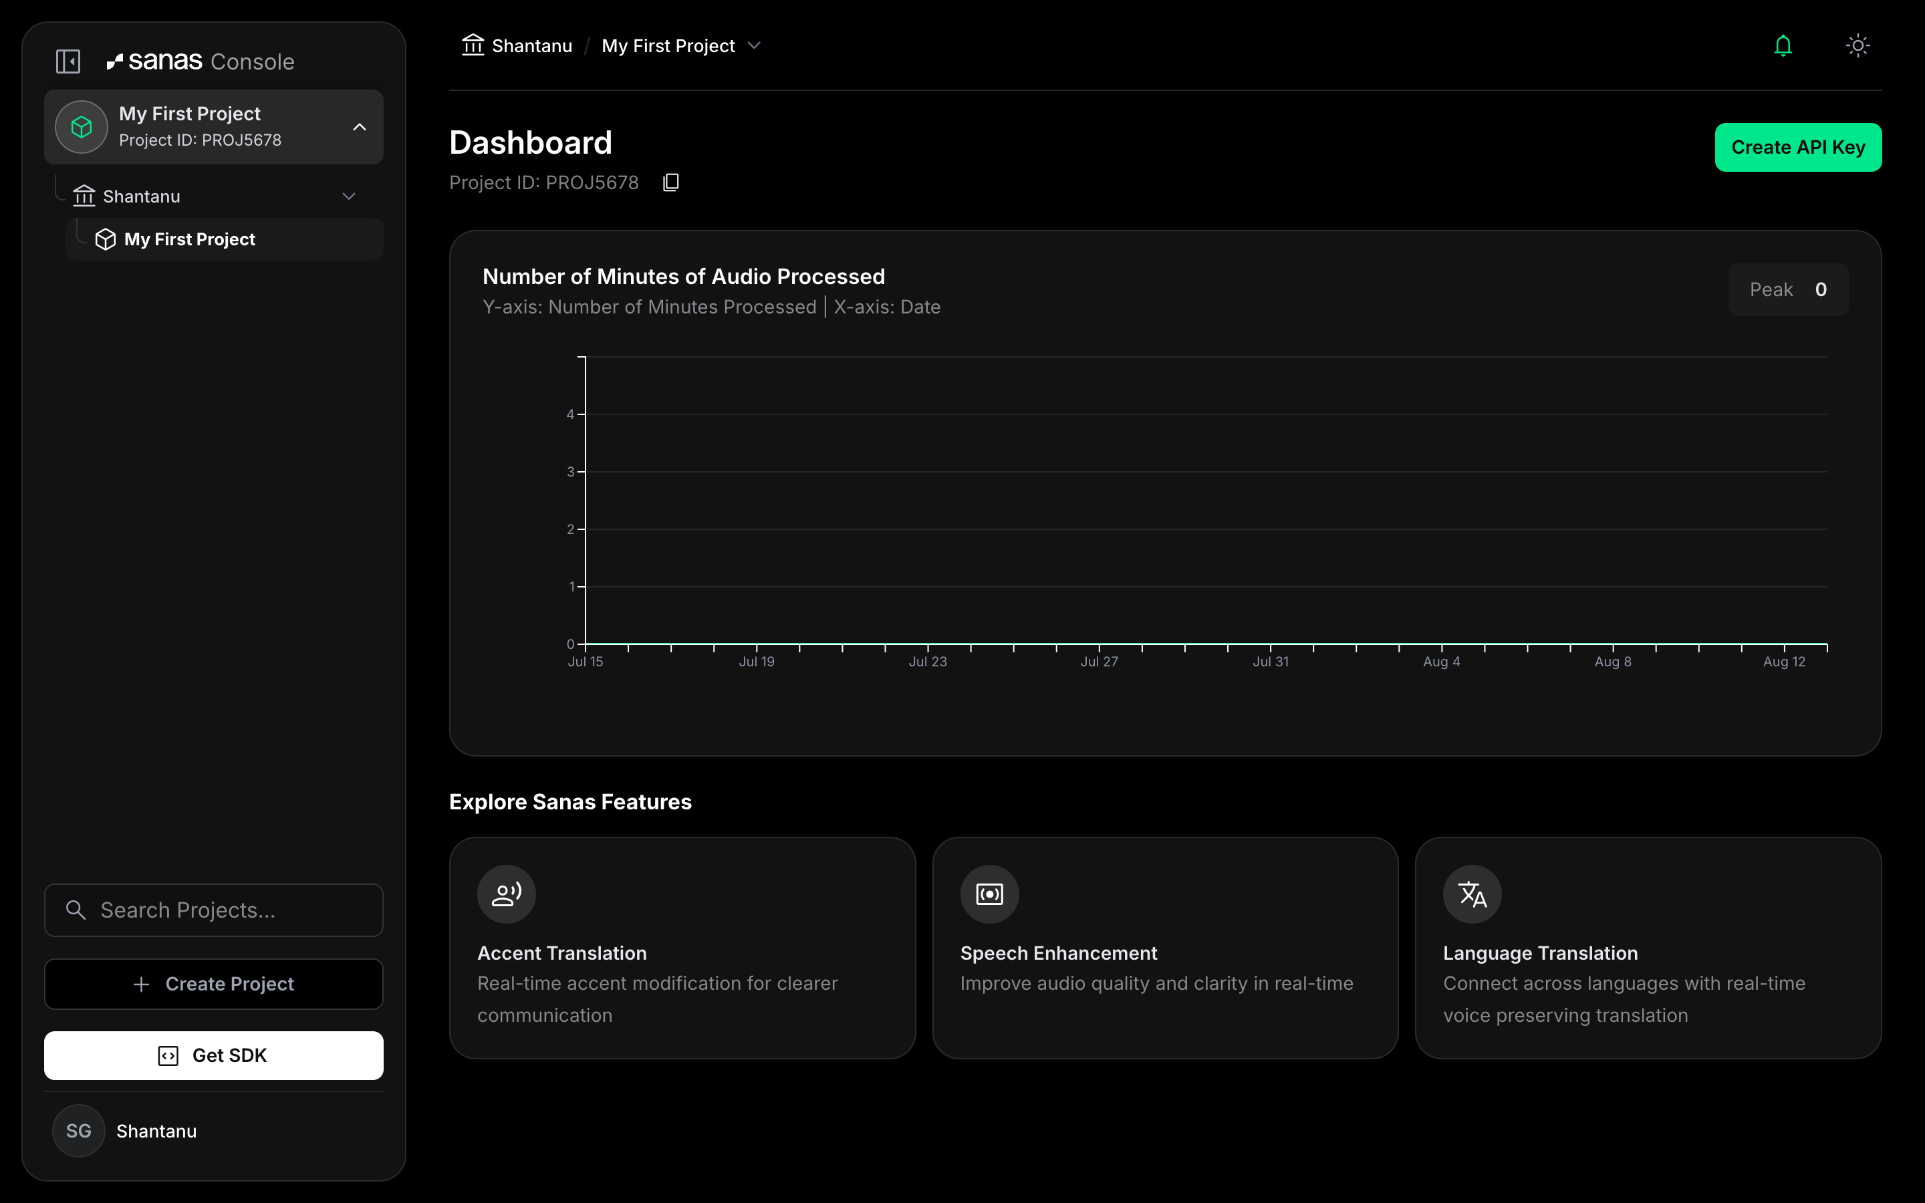Toggle light theme with sun icon

(x=1857, y=45)
